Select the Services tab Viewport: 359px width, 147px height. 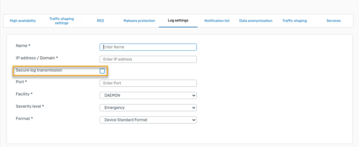[333, 21]
